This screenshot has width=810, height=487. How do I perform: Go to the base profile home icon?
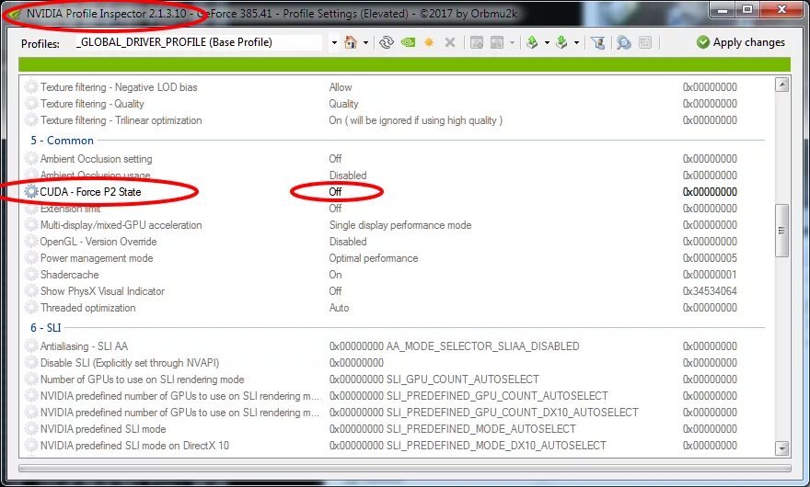click(x=351, y=42)
